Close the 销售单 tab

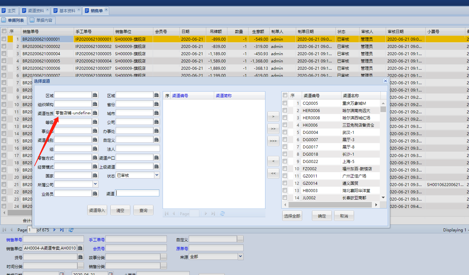click(106, 10)
